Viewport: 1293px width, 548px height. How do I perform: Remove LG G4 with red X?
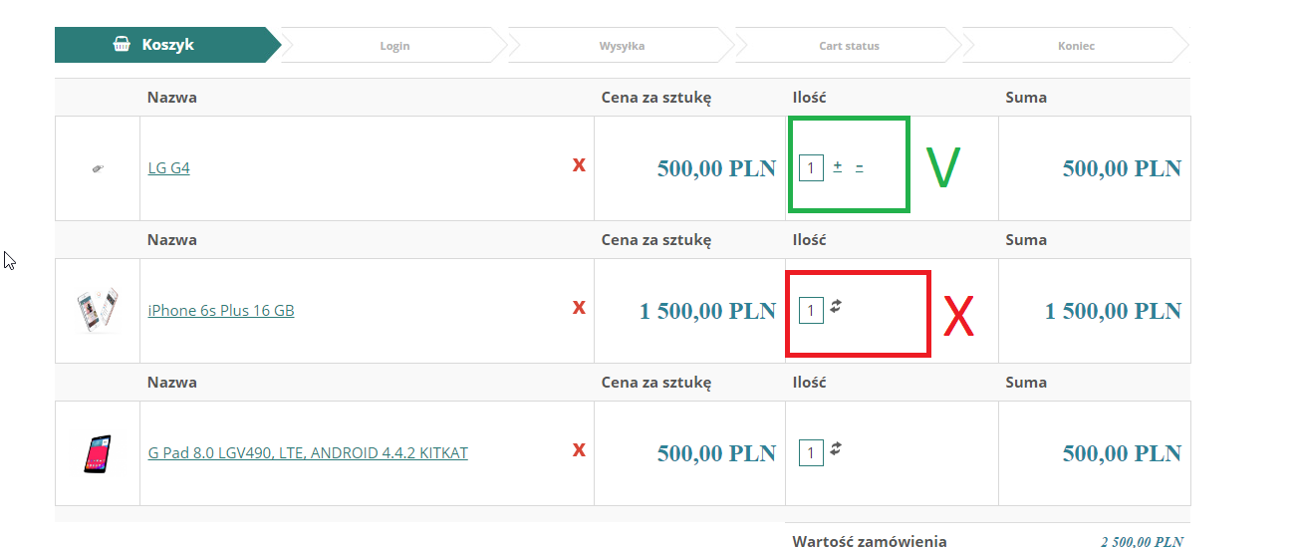pyautogui.click(x=579, y=165)
